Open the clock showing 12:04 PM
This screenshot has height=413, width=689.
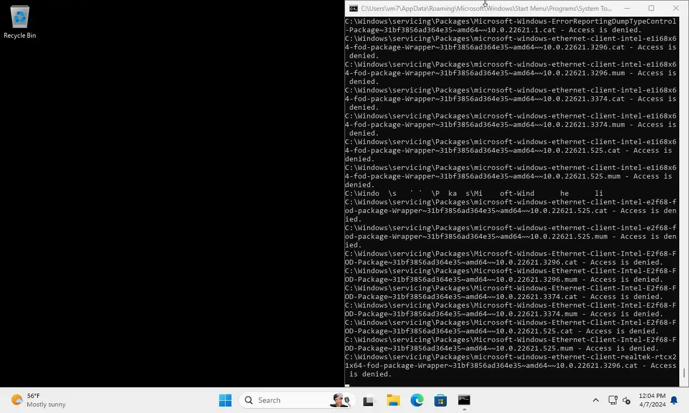coord(652,400)
